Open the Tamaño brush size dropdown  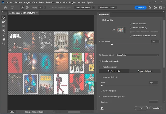pyautogui.click(x=45, y=7)
